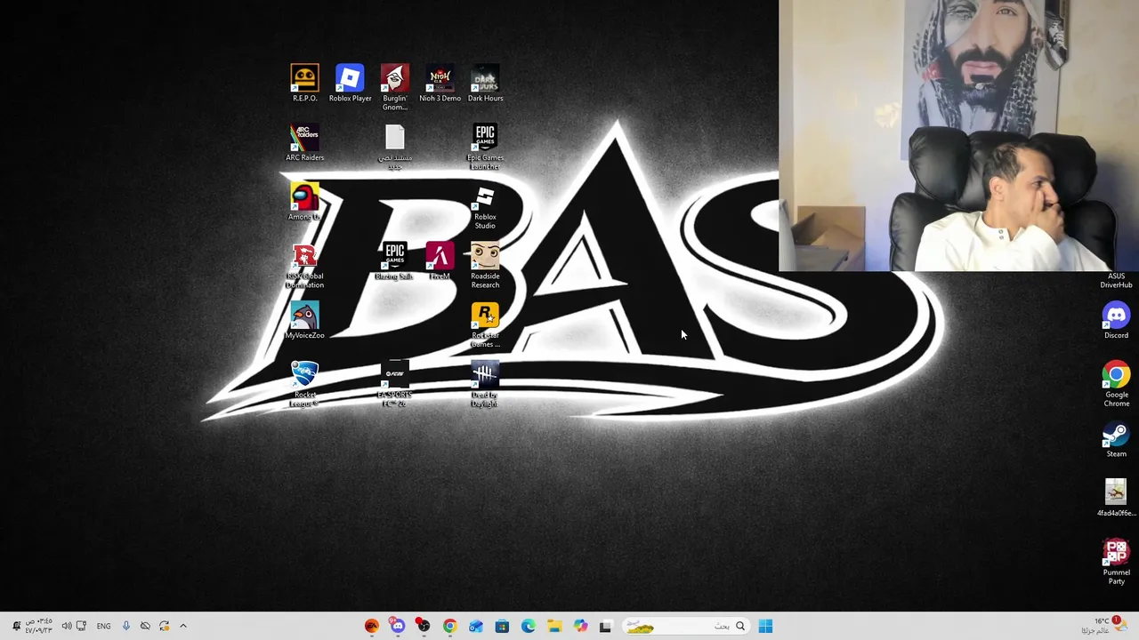Select the Rockstar Games Launcher icon

pyautogui.click(x=485, y=324)
